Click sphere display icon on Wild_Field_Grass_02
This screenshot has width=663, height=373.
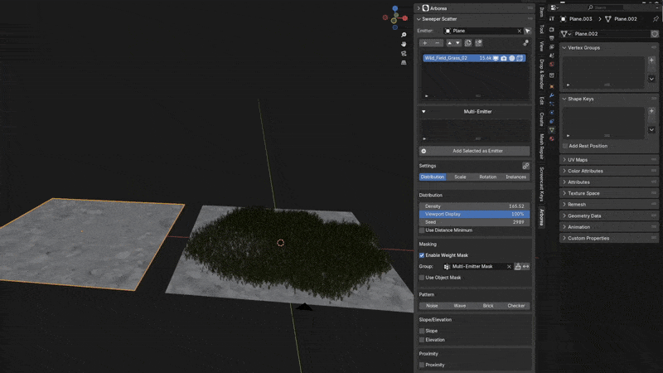pos(511,58)
